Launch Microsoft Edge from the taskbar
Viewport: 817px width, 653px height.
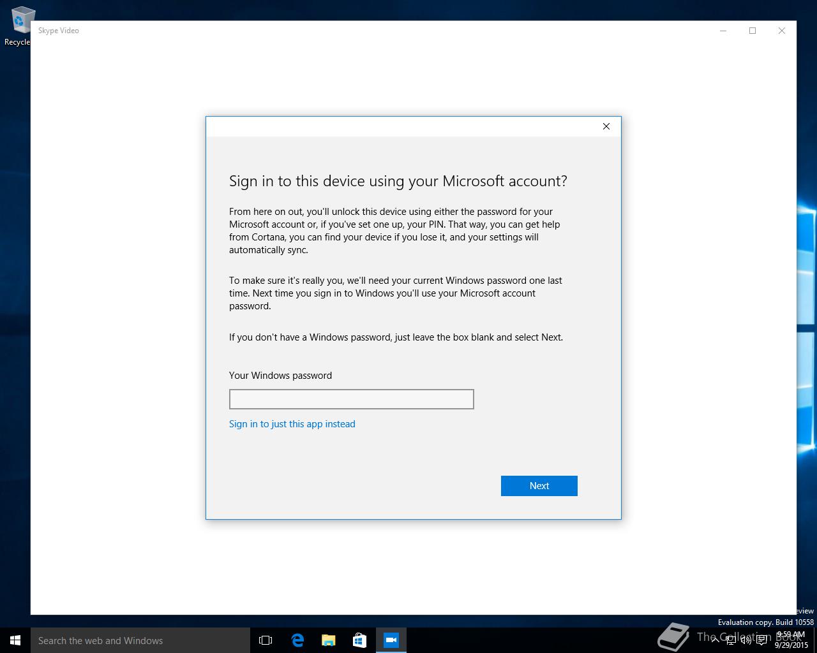(x=297, y=640)
